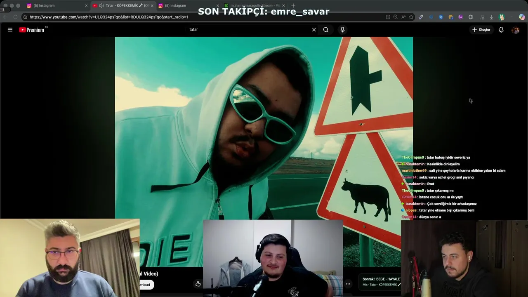Click the browser address bar URL

click(109, 17)
